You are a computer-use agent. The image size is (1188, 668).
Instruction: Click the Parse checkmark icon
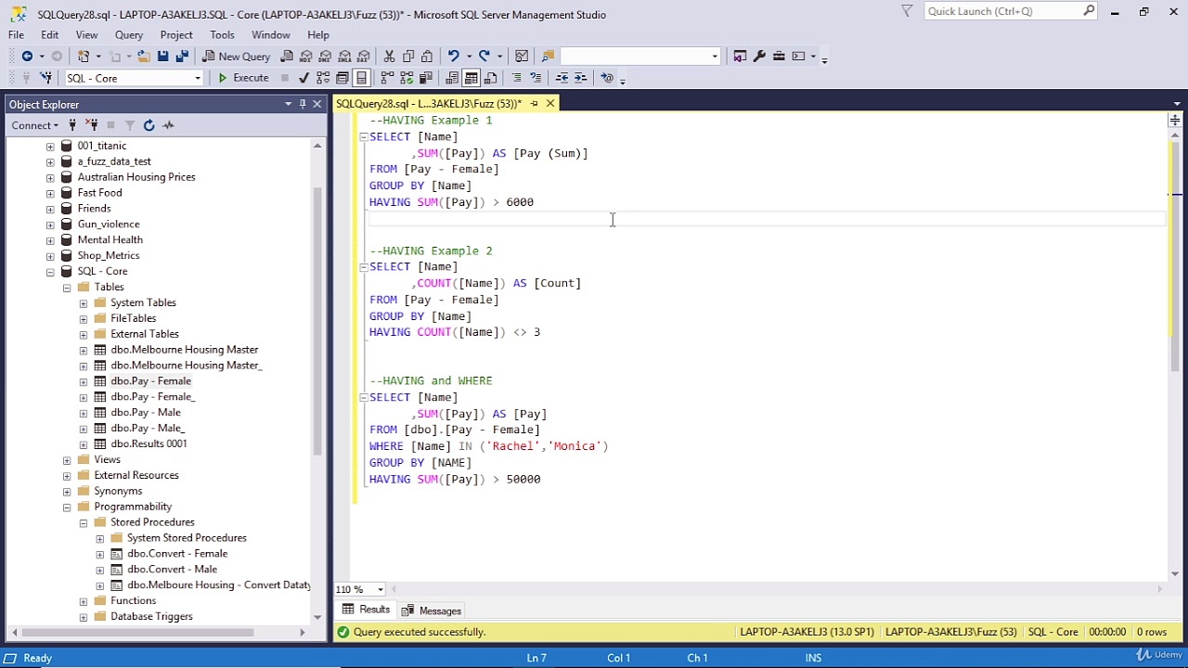tap(303, 78)
